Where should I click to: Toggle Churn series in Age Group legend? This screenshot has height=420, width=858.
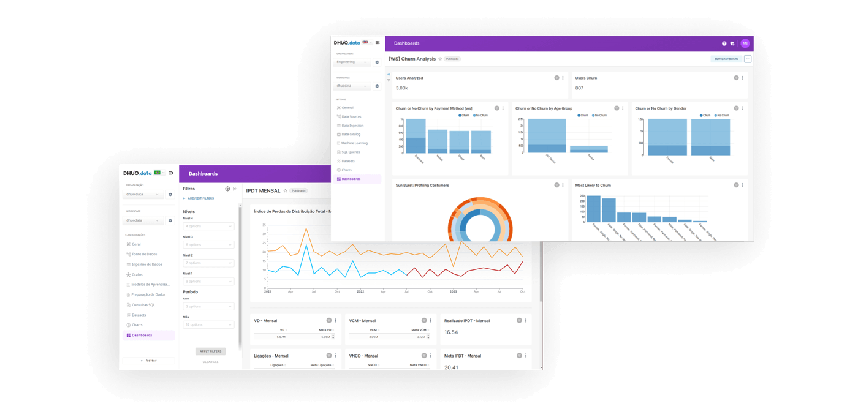click(x=582, y=115)
